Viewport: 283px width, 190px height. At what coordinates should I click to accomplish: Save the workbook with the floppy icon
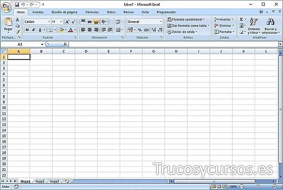pyautogui.click(x=17, y=4)
